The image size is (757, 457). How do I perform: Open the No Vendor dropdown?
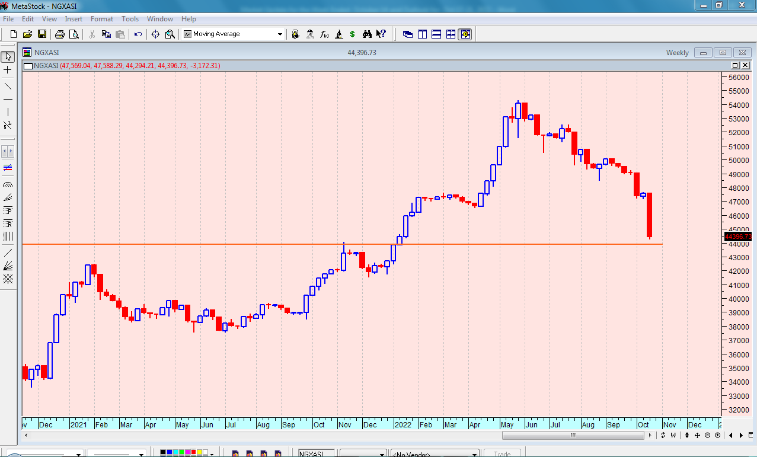[x=435, y=453]
